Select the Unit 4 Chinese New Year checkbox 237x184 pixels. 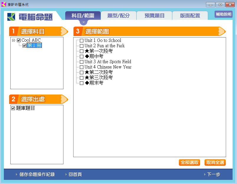pos(82,67)
